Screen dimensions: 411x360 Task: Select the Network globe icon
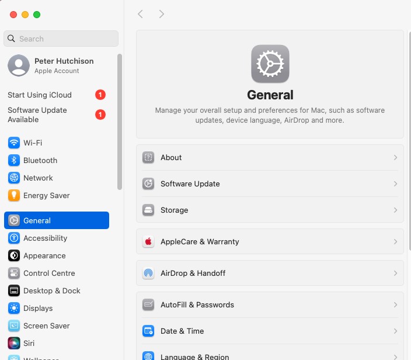(14, 178)
